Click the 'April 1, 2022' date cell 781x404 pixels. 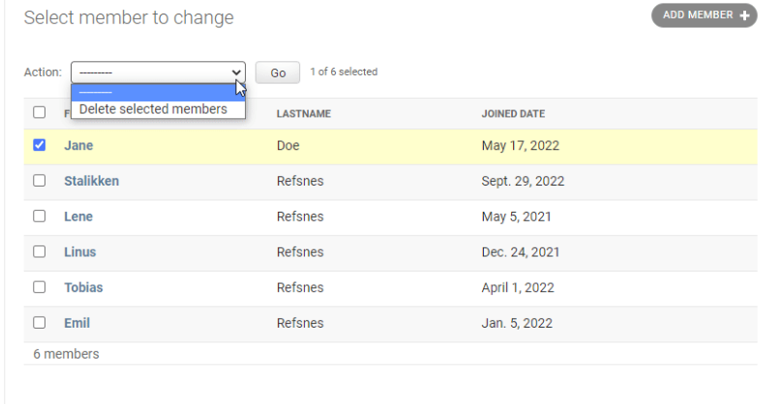(x=518, y=288)
